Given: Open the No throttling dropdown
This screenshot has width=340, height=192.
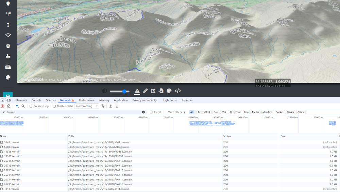Looking at the screenshot, I should 87,106.
